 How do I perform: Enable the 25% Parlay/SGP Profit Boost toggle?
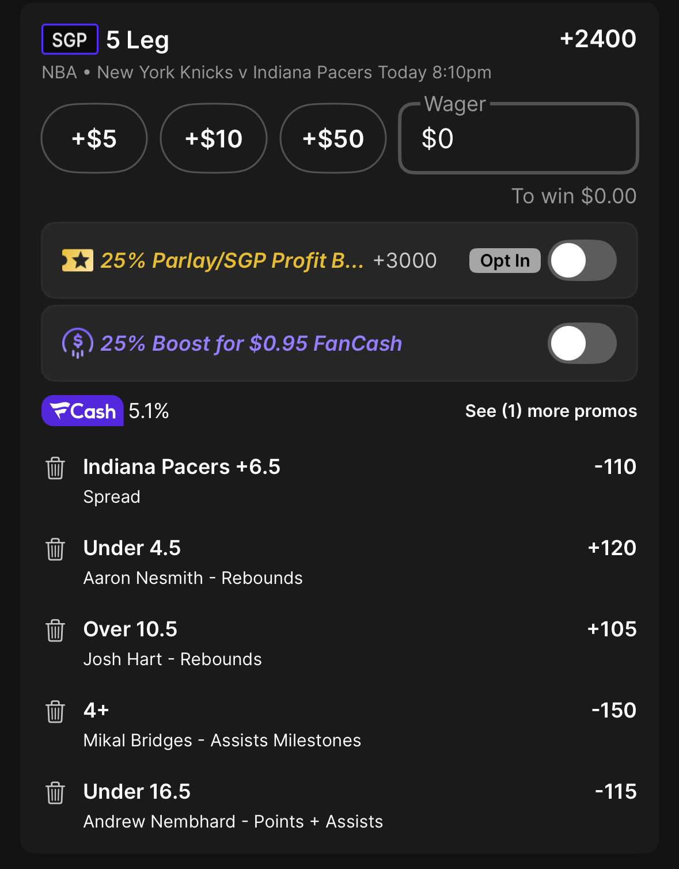tap(582, 261)
